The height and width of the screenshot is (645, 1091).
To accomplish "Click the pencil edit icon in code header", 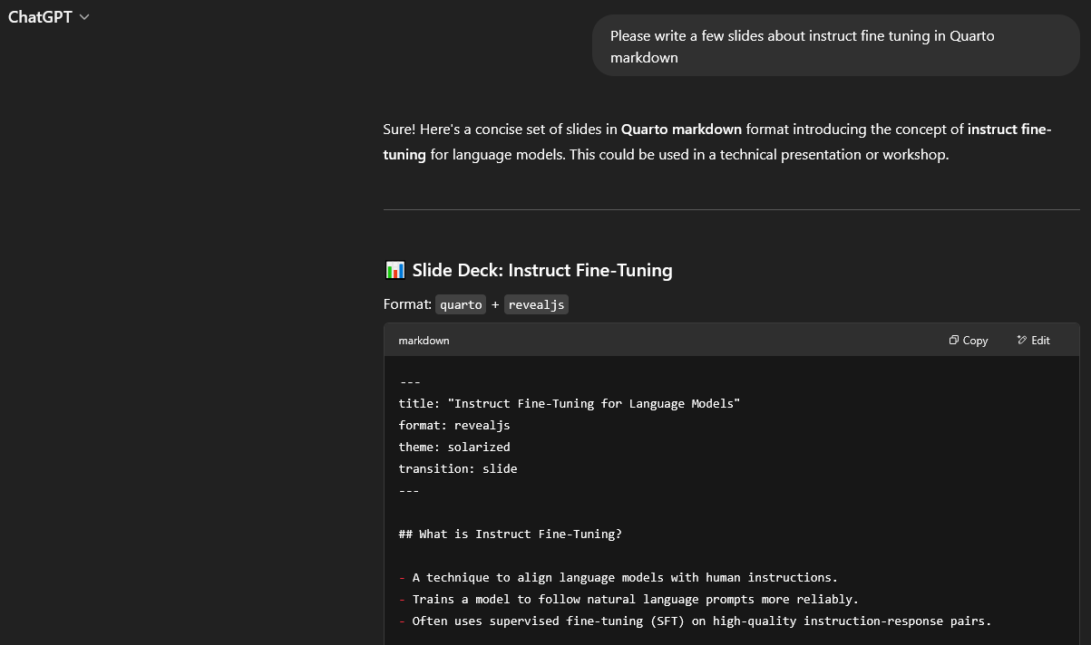I will 1022,341.
